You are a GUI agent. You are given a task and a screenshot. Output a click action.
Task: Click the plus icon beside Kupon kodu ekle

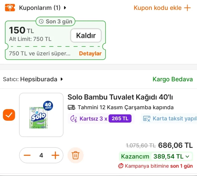point(187,8)
